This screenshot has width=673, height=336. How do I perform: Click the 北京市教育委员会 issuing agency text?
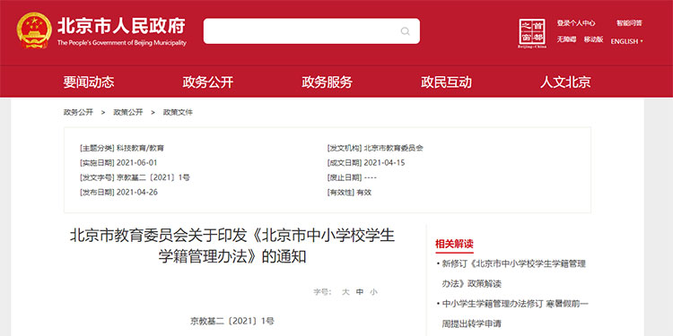(394, 148)
